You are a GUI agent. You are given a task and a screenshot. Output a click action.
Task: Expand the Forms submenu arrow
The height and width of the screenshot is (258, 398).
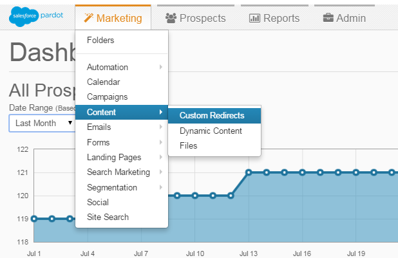(x=161, y=142)
